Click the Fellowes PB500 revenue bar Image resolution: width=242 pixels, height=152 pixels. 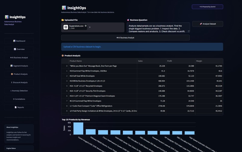(x=91, y=132)
